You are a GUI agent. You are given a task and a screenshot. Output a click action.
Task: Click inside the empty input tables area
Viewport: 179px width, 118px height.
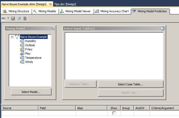tap(114, 56)
